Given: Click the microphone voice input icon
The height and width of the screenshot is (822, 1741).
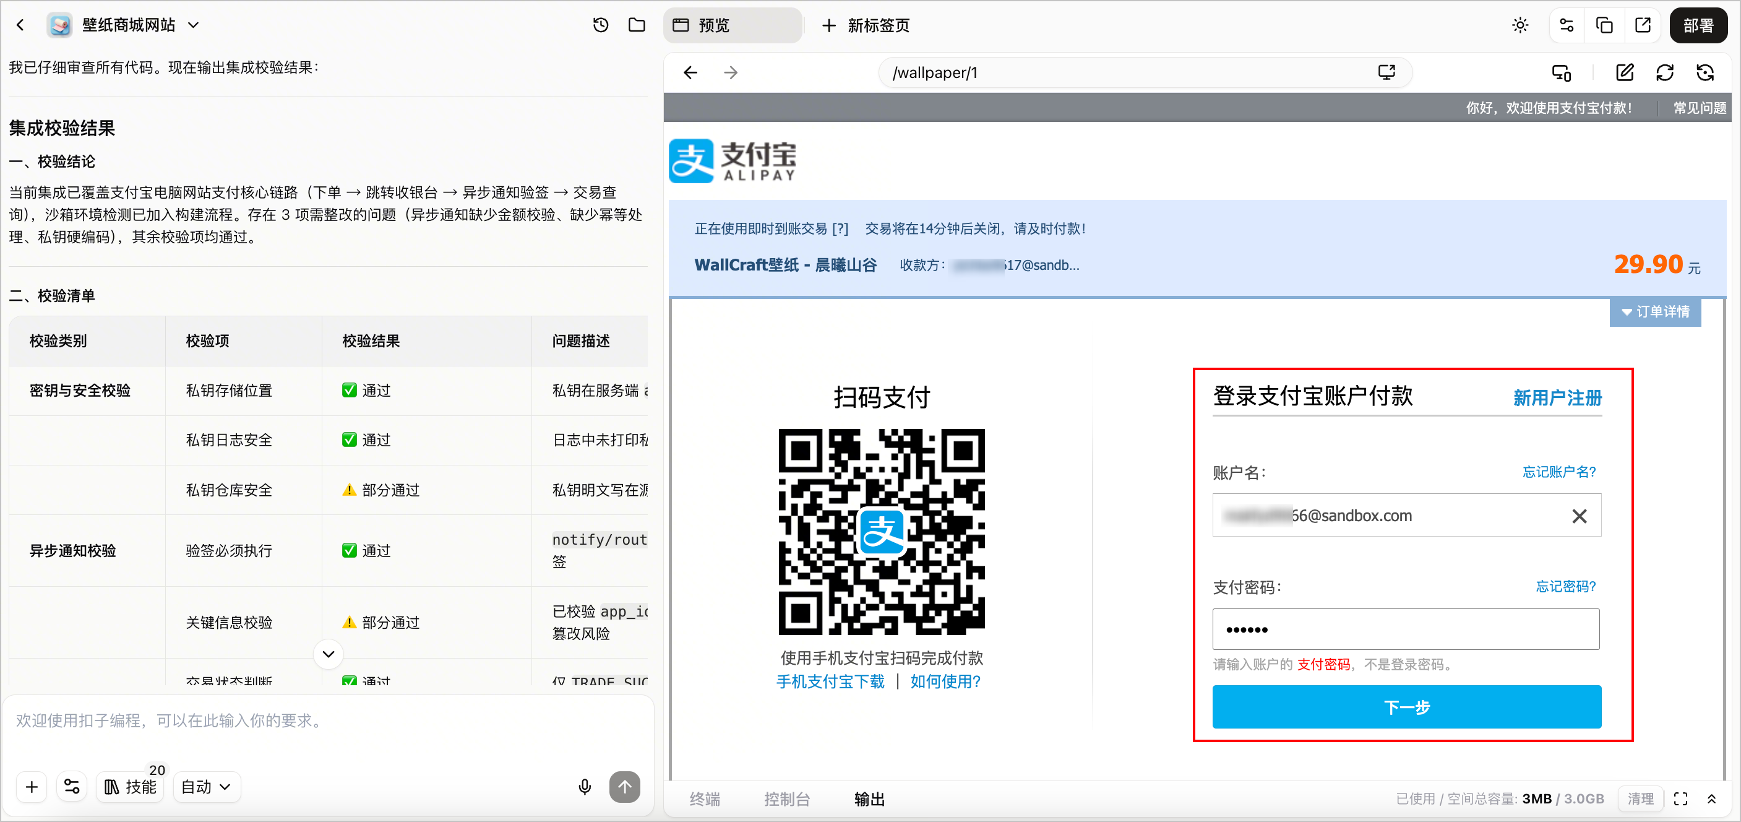Looking at the screenshot, I should click(585, 786).
